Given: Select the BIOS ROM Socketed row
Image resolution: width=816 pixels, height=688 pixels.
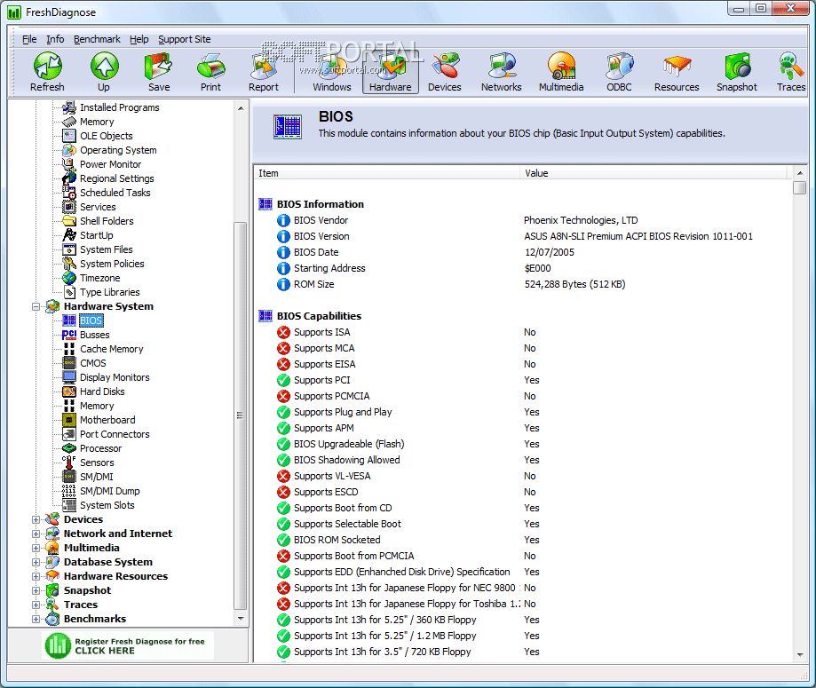Looking at the screenshot, I should pyautogui.click(x=524, y=540).
